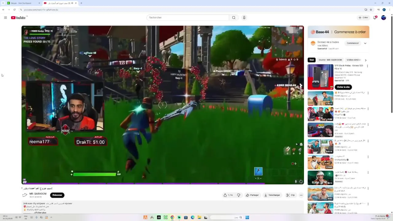Click the Base44 Commencer button
This screenshot has width=393, height=221.
[x=353, y=43]
